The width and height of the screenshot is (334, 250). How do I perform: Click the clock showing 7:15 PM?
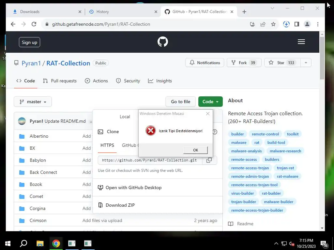click(x=306, y=241)
